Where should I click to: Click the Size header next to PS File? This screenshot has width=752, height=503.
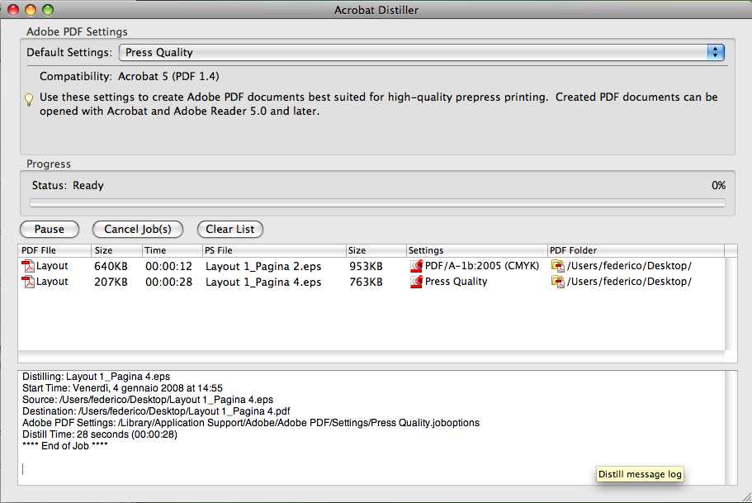[x=376, y=250]
